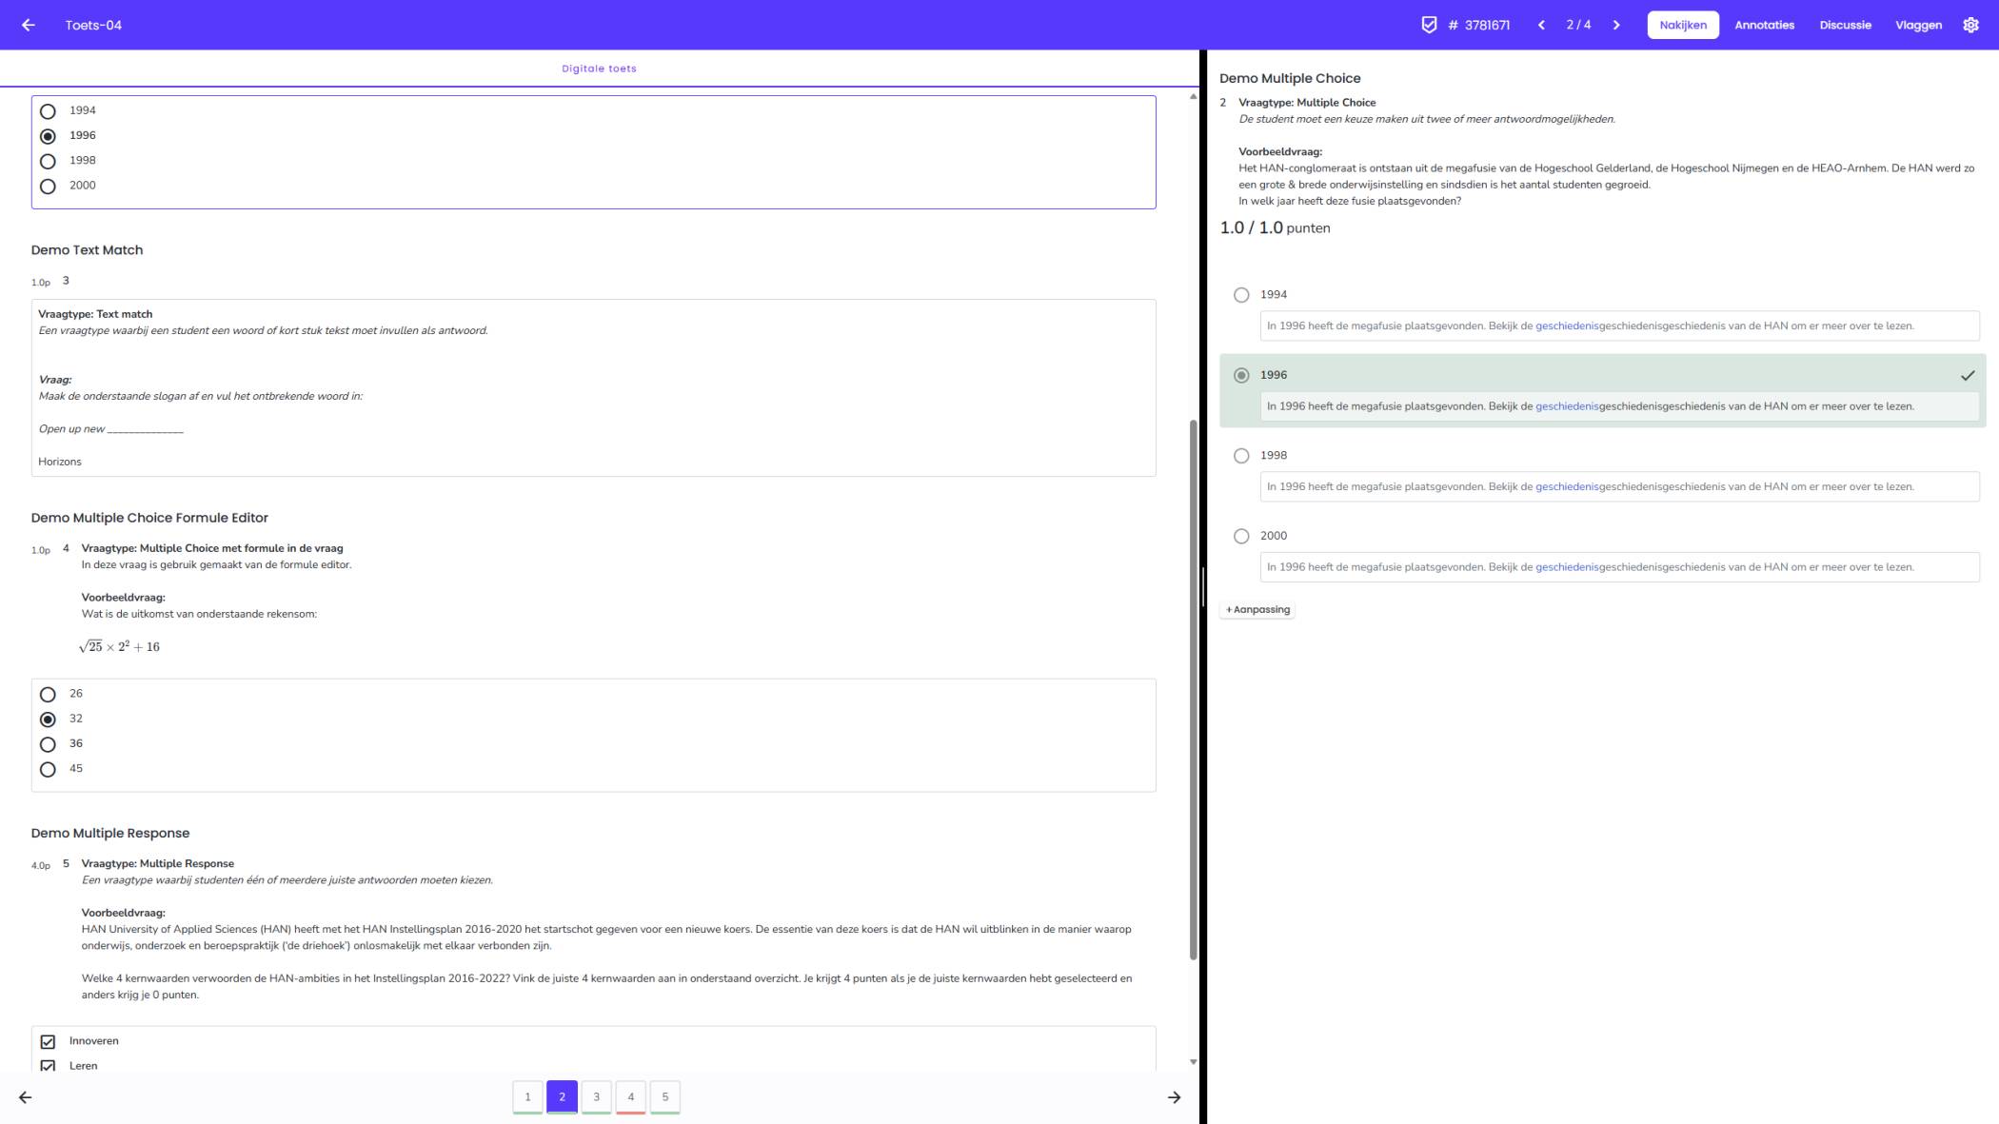
Task: Click bottom-left previous page arrow
Action: tap(26, 1097)
